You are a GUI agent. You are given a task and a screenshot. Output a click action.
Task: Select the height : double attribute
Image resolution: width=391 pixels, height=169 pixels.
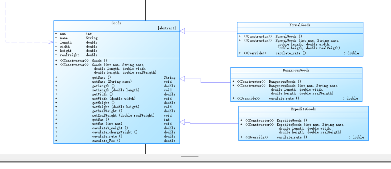coord(76,51)
